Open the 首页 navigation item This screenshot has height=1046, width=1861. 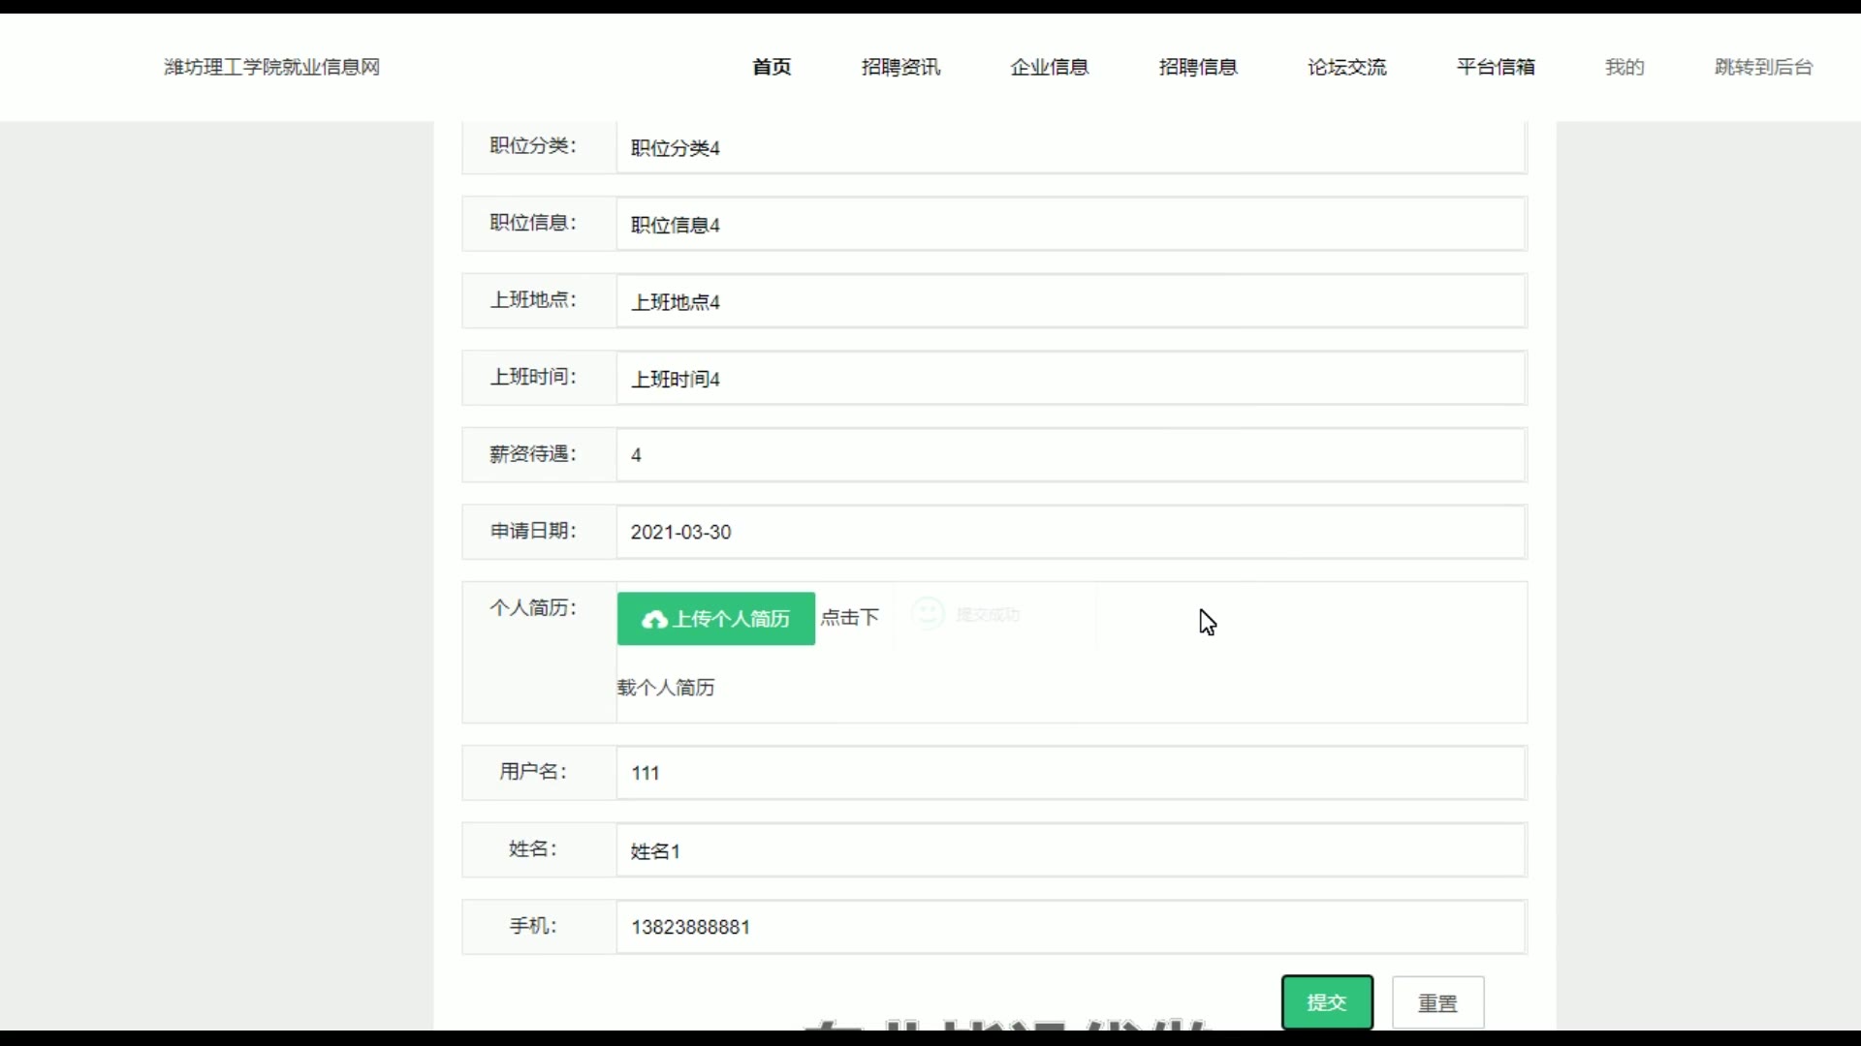point(772,67)
